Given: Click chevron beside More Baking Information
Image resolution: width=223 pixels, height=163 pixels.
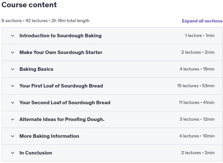Looking at the screenshot, I should coord(13,136).
